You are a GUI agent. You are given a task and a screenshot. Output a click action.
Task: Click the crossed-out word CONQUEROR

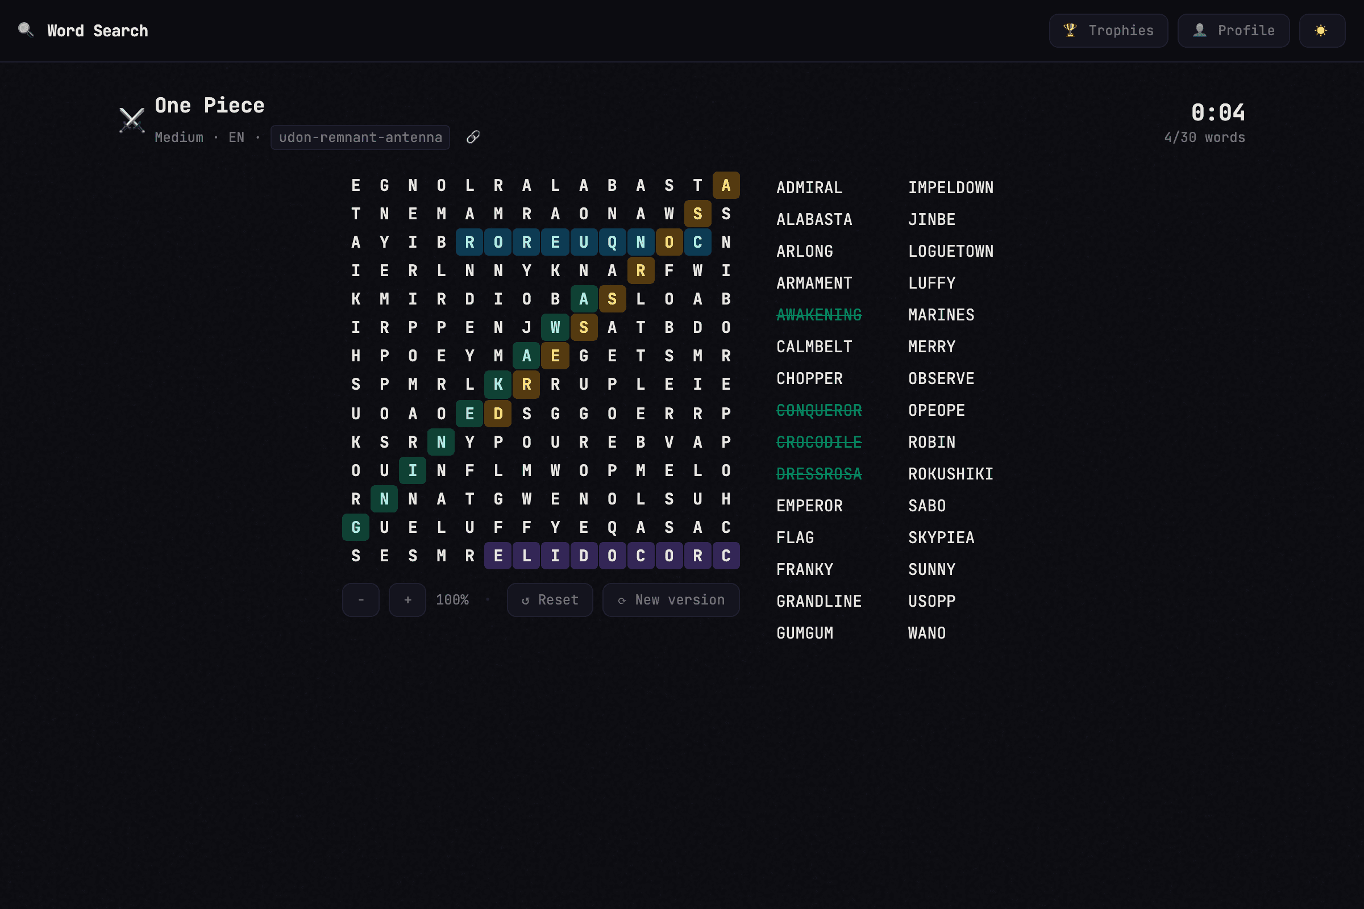(819, 410)
